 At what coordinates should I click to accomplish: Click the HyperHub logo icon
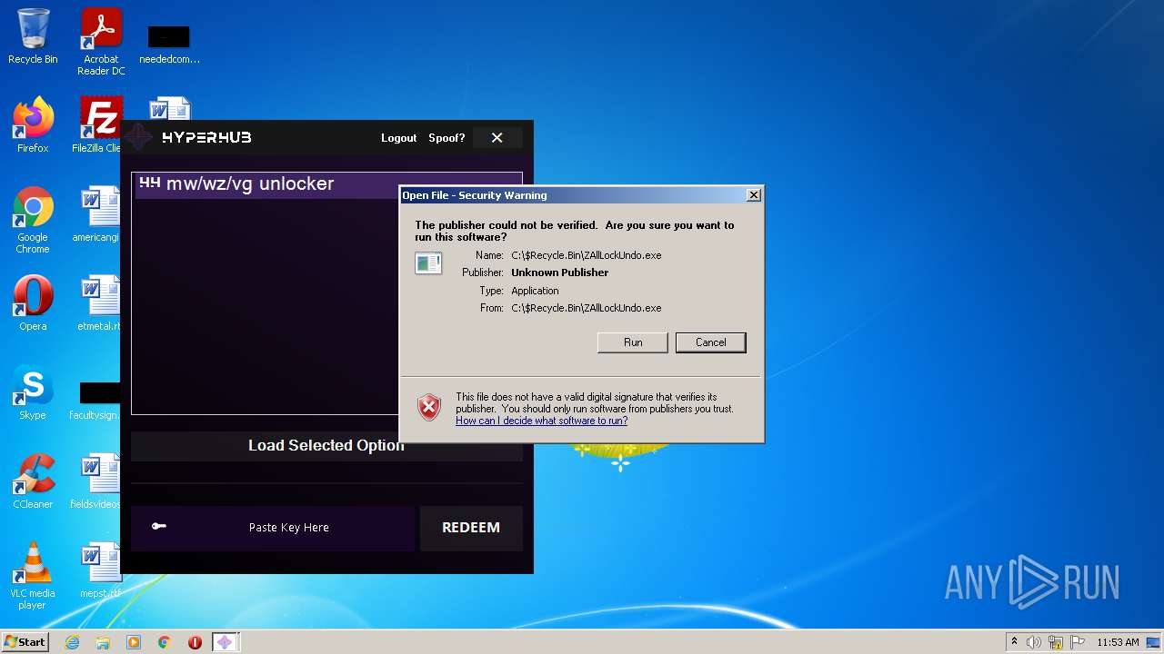point(139,137)
